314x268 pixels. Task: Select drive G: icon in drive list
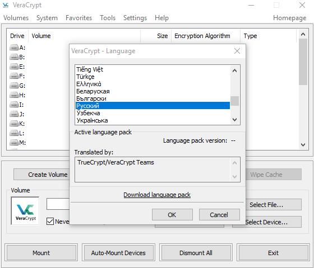[x=14, y=86]
